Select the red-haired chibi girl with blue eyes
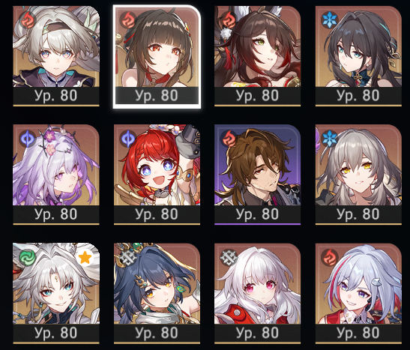This screenshot has height=350, width=410. pyautogui.click(x=157, y=175)
